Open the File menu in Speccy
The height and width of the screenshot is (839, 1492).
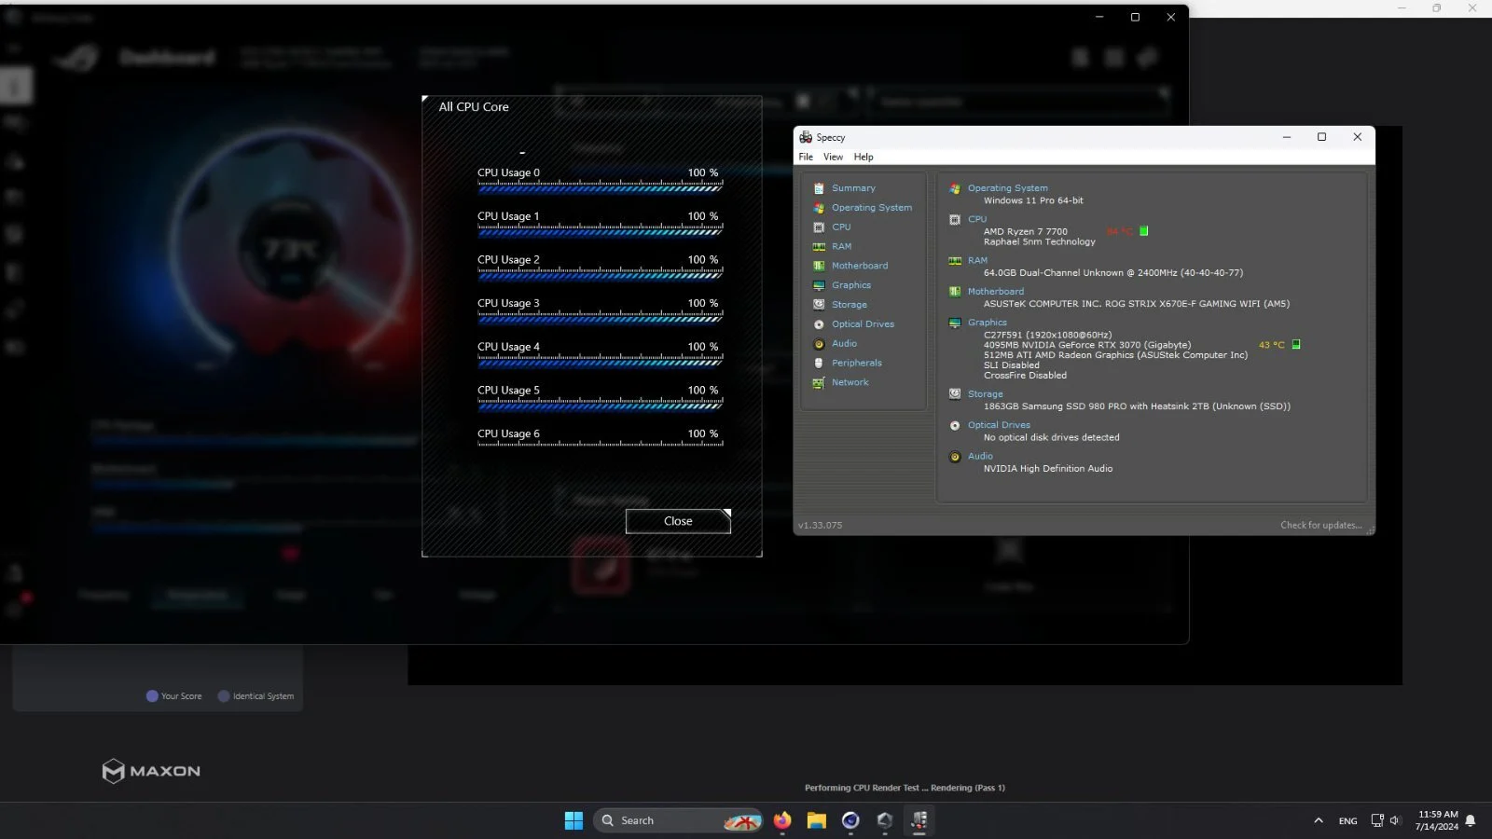pos(806,157)
